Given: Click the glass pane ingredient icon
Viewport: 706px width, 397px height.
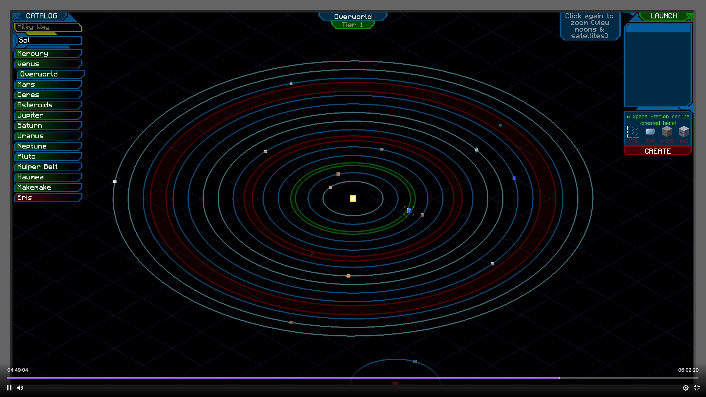Looking at the screenshot, I should 633,132.
